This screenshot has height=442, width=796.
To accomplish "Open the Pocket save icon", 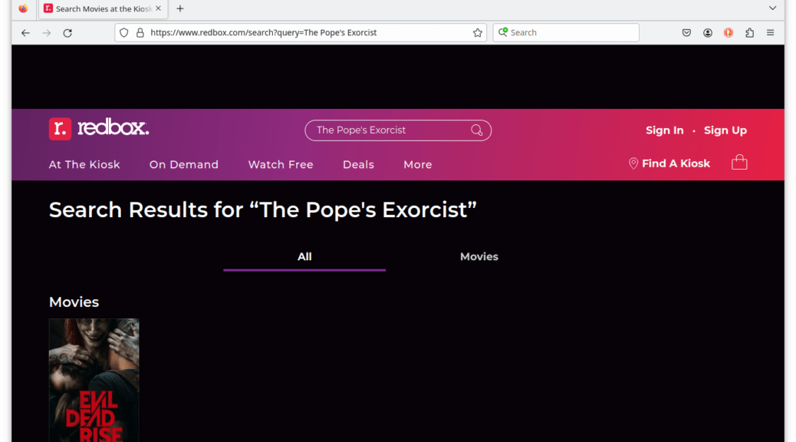I will click(x=686, y=32).
